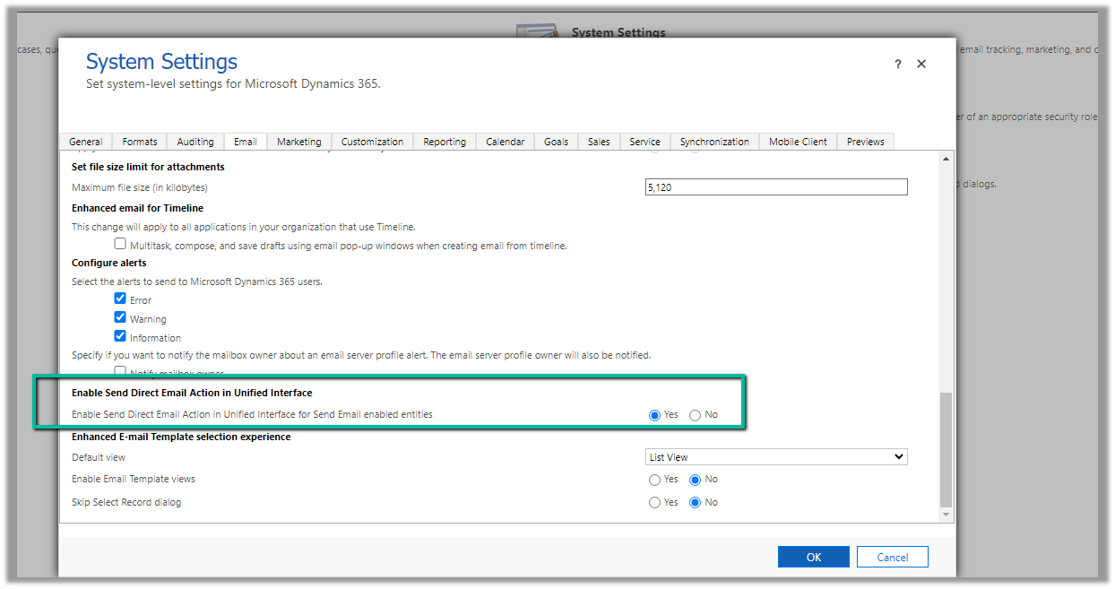The image size is (1115, 589).
Task: Click the scrollbar up arrow
Action: pyautogui.click(x=946, y=160)
